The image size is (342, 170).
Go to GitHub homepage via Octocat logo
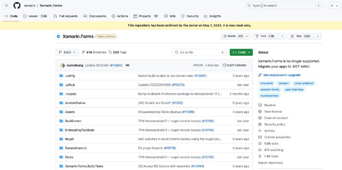(17, 6)
